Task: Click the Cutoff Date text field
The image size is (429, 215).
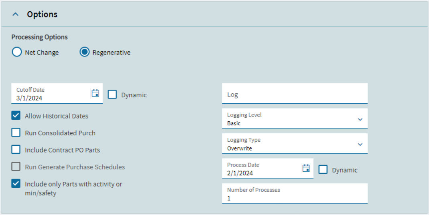Action: [50, 98]
